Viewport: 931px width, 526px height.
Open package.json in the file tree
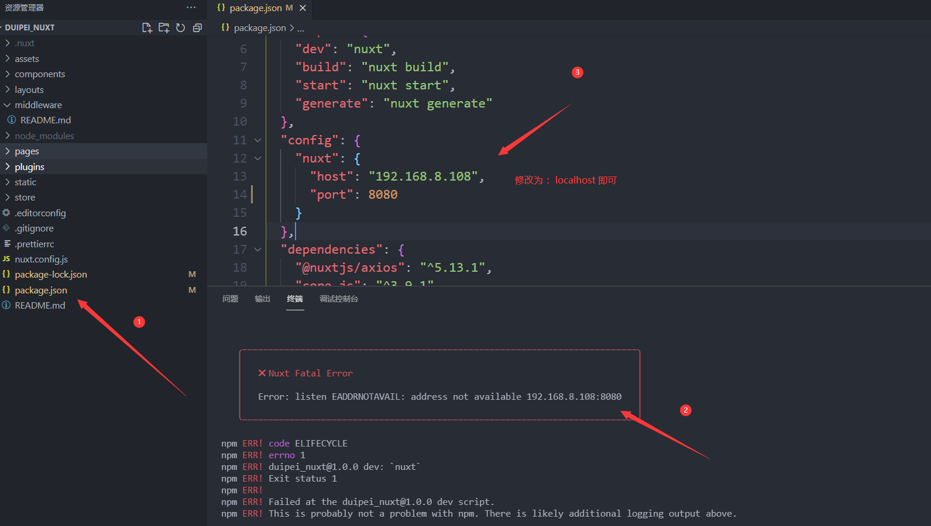pyautogui.click(x=104, y=290)
